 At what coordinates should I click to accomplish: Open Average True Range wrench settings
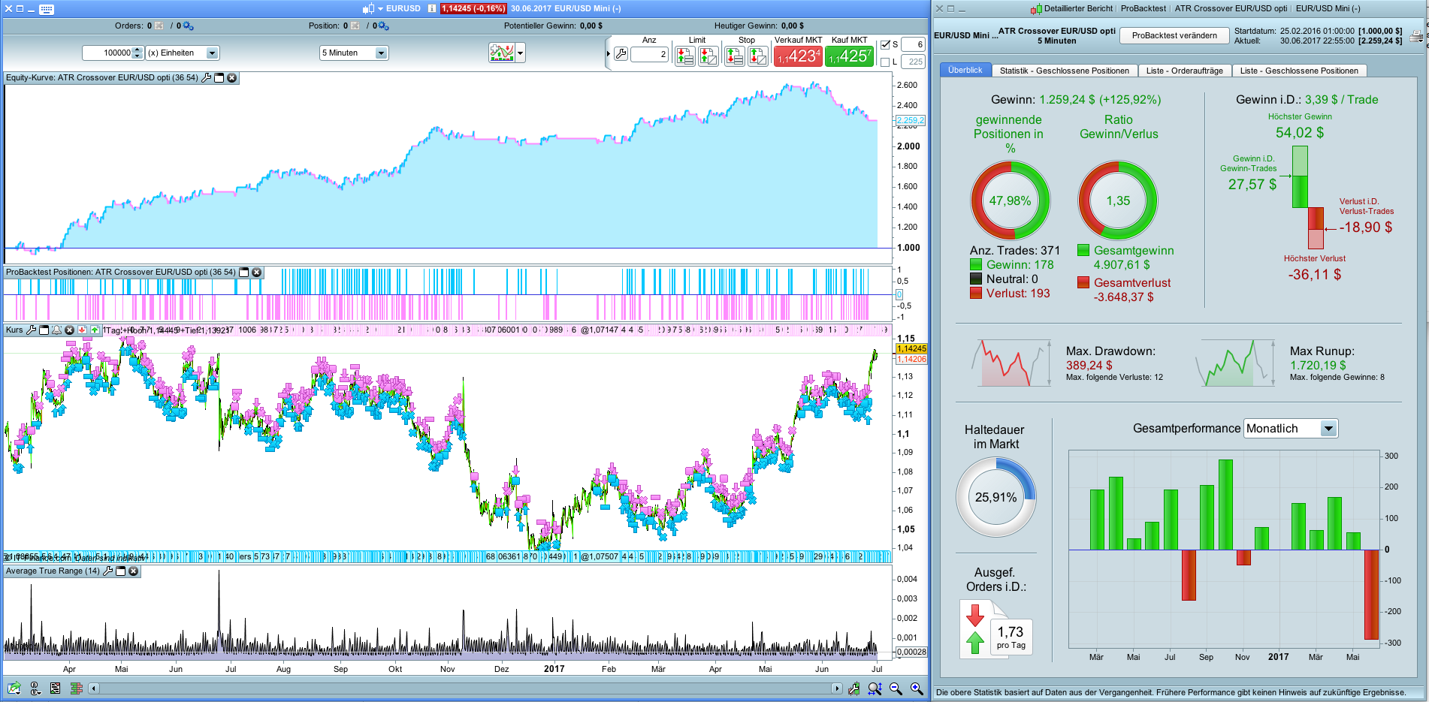click(x=107, y=571)
